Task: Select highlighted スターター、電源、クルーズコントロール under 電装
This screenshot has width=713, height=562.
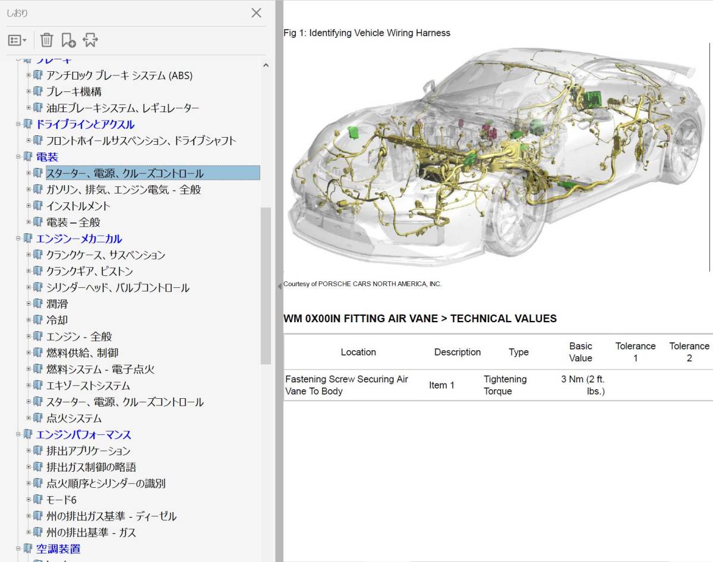Action: (153, 173)
